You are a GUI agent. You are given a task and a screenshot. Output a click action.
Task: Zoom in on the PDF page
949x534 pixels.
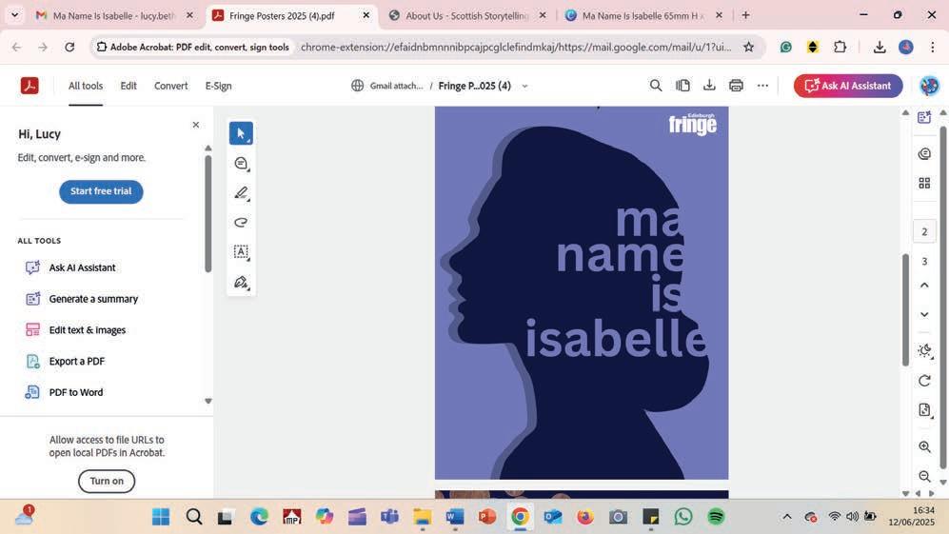pyautogui.click(x=924, y=446)
